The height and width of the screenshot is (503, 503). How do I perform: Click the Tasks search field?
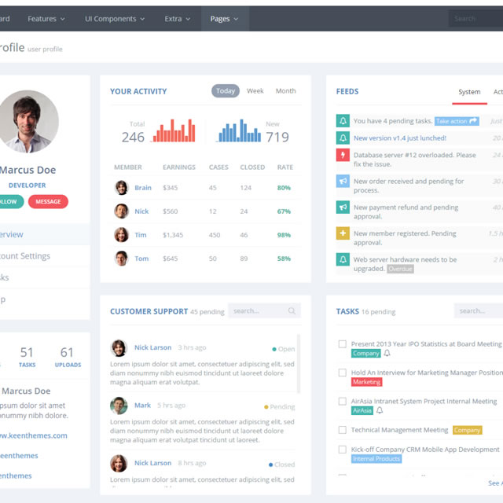point(479,310)
